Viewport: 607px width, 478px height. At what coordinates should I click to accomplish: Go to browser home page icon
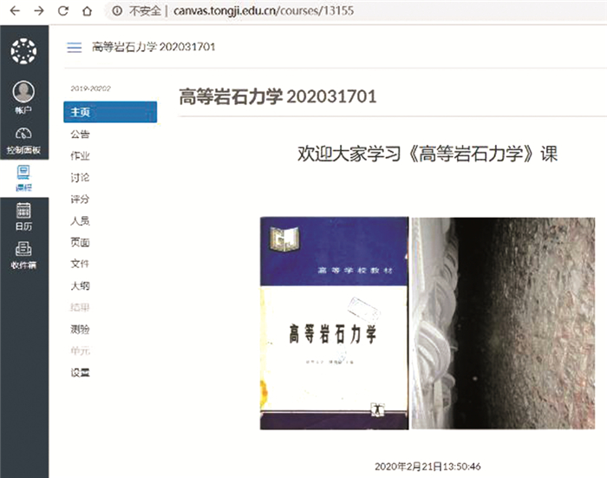86,12
